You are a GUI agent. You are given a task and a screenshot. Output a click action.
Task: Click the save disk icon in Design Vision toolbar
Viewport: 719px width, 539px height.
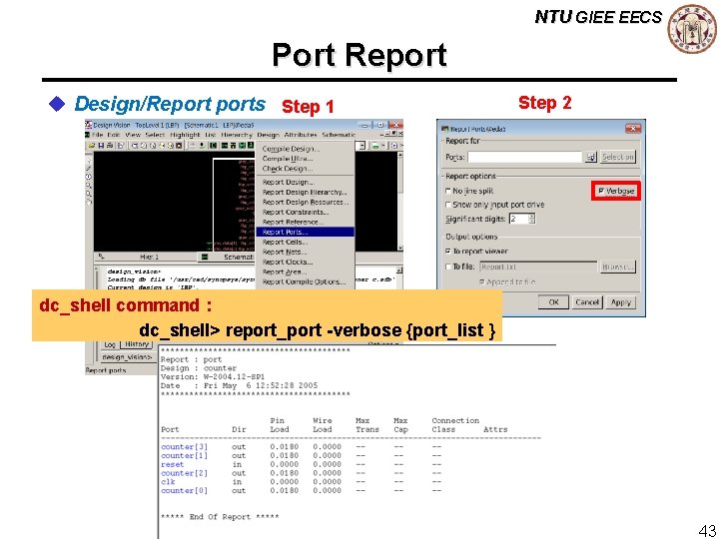pos(101,146)
